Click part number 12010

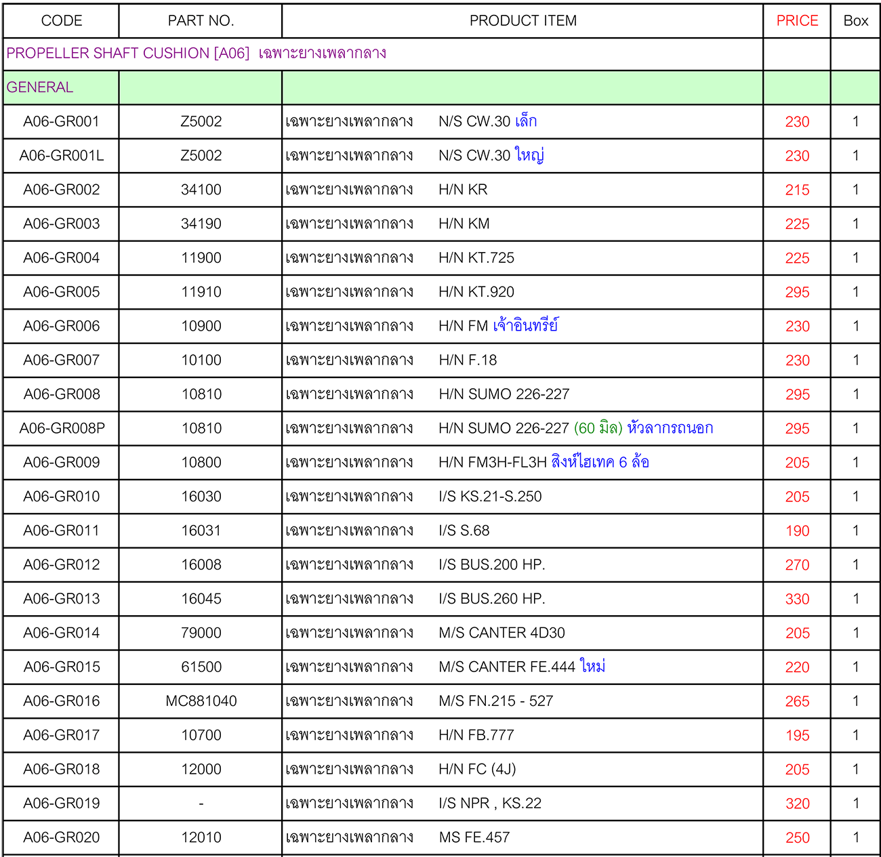click(x=201, y=837)
